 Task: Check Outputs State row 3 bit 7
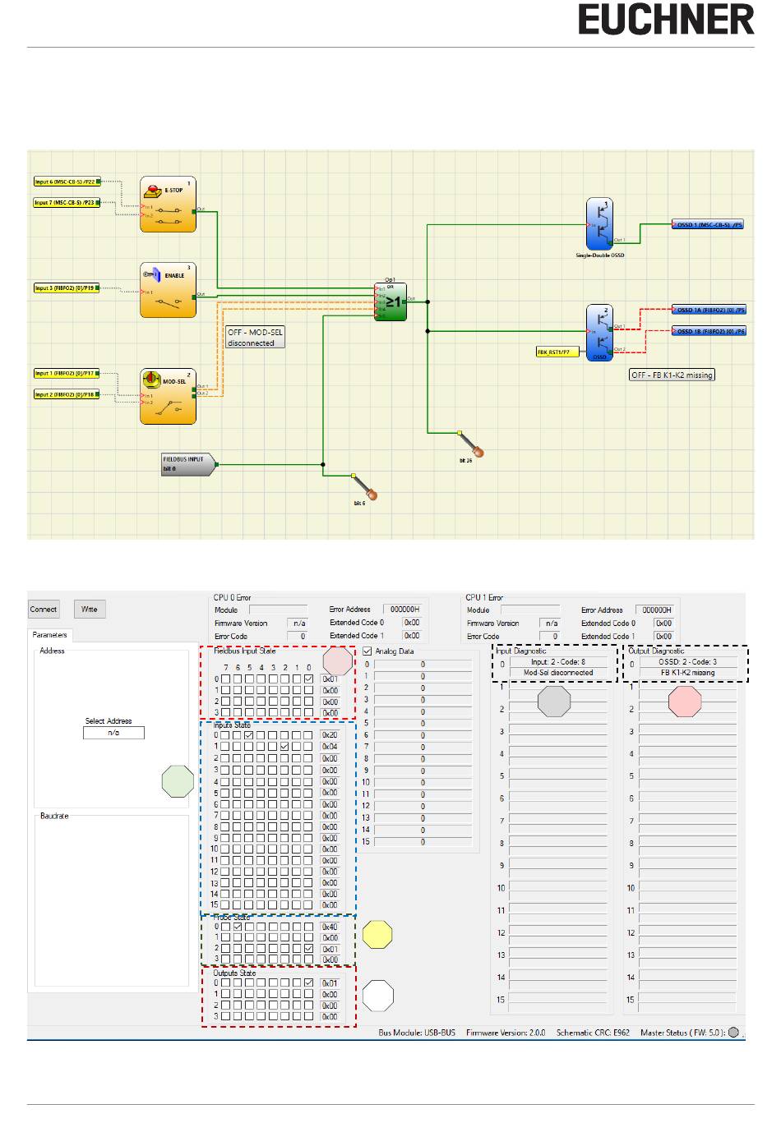(x=225, y=1016)
